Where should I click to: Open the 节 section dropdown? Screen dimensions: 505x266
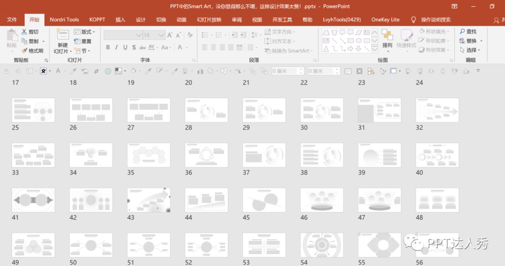[82, 51]
